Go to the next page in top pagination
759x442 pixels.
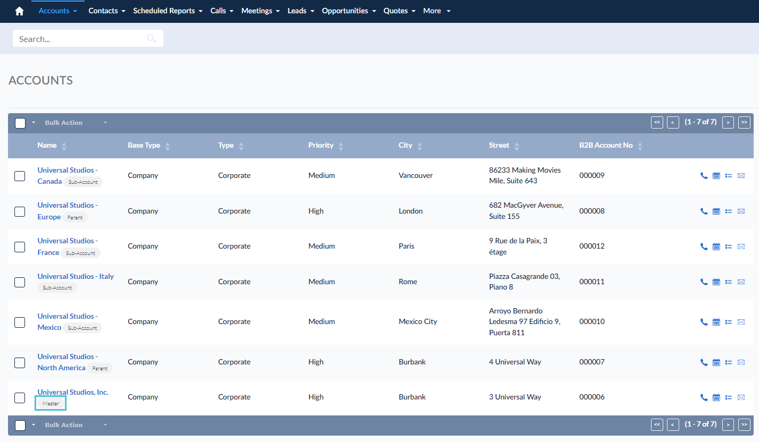(728, 123)
